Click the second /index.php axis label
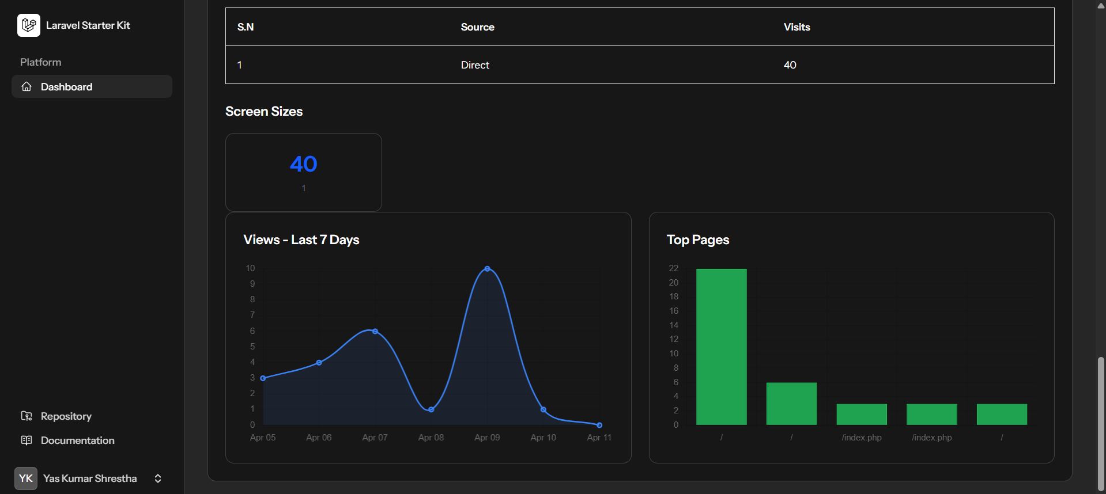The image size is (1106, 494). [932, 438]
